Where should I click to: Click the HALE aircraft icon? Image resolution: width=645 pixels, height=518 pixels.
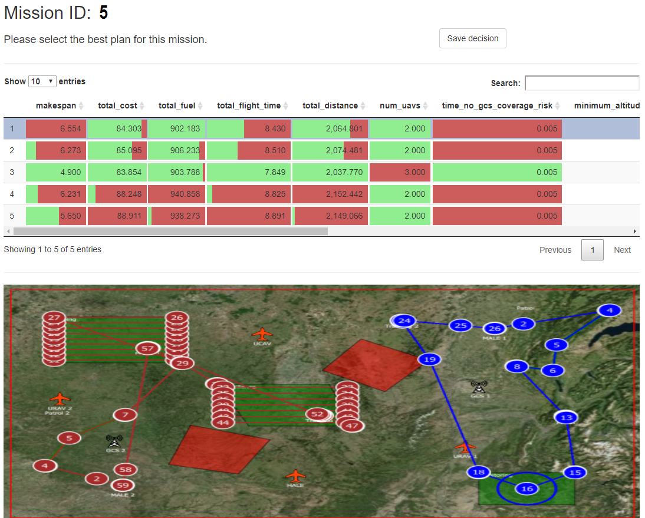(295, 476)
